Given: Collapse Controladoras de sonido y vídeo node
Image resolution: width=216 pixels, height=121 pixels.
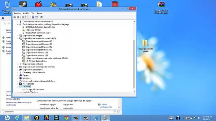Looking at the screenshot, I should 18,25.
